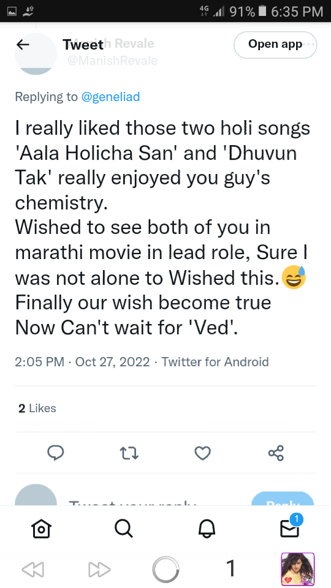
Task: Go to Home tab icon
Action: pyautogui.click(x=41, y=529)
